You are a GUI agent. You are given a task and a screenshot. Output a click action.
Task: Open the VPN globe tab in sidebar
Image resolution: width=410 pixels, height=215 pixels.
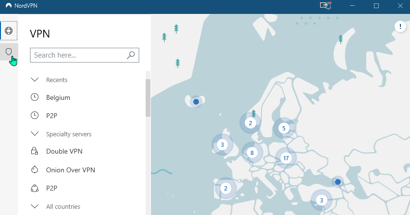(9, 31)
